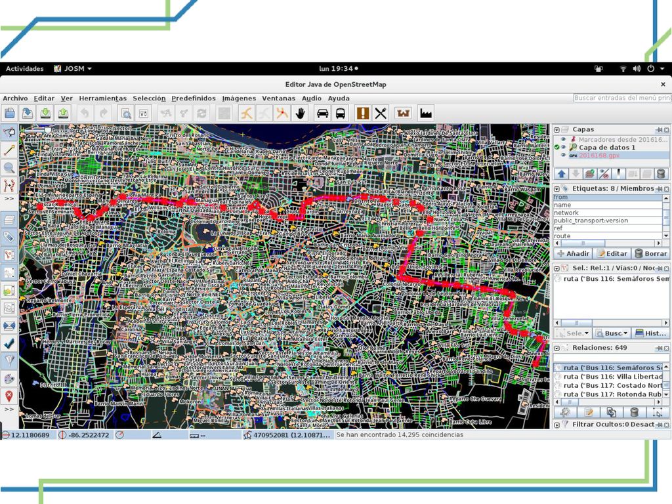This screenshot has width=672, height=504.
Task: Open the Ventanas menu
Action: pyautogui.click(x=278, y=98)
